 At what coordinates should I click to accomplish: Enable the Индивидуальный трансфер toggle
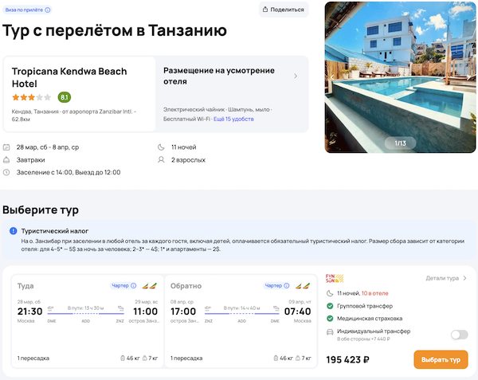point(459,335)
